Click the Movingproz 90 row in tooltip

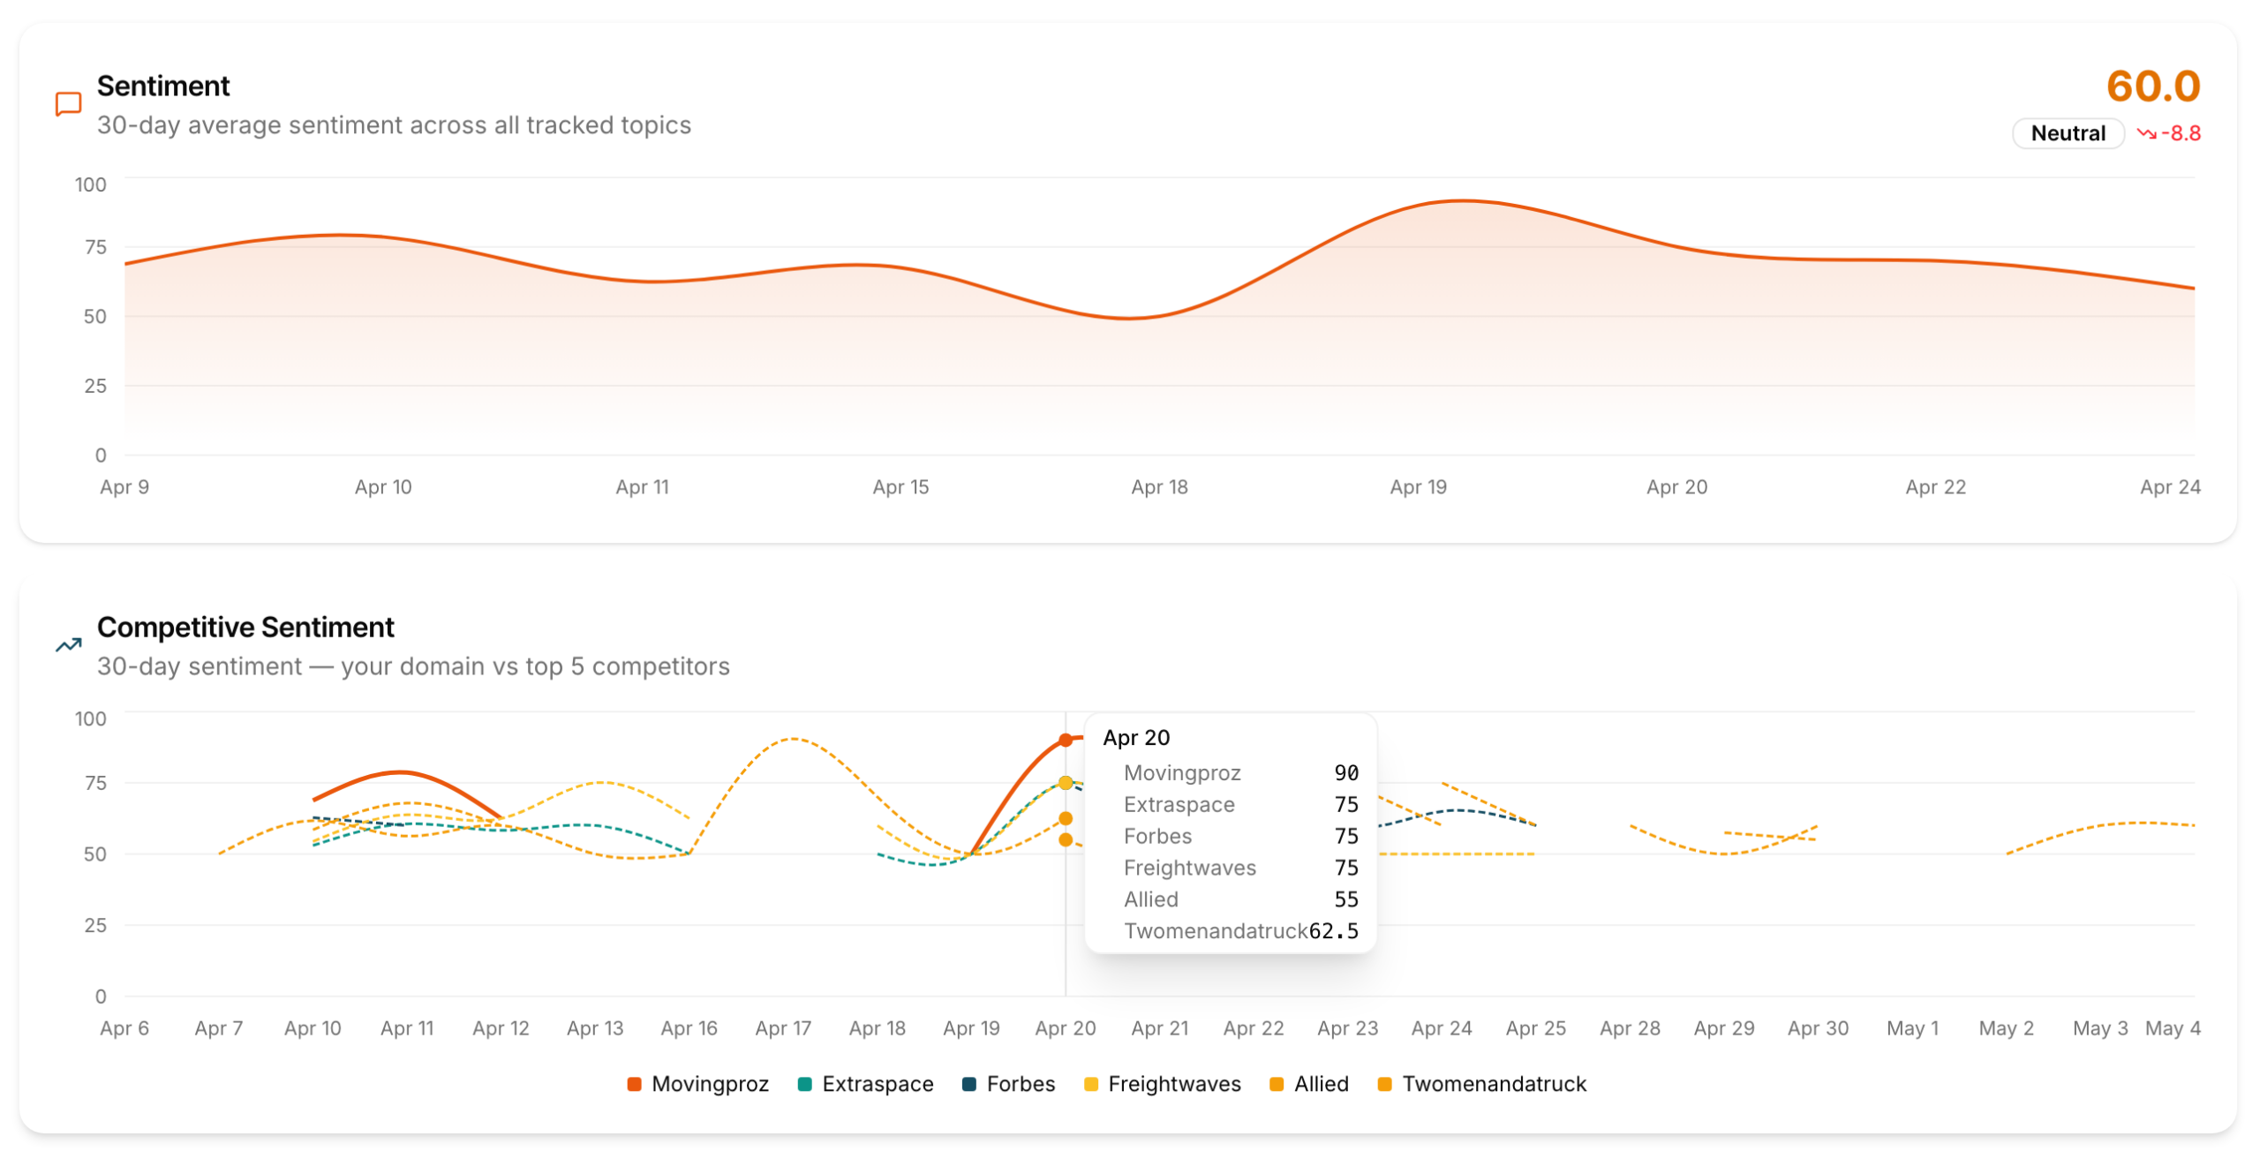pos(1240,773)
